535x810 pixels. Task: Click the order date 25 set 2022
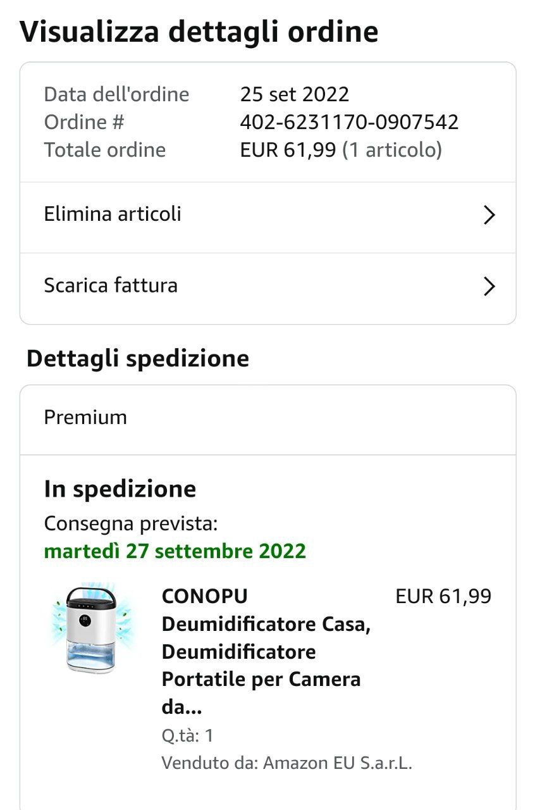(295, 94)
